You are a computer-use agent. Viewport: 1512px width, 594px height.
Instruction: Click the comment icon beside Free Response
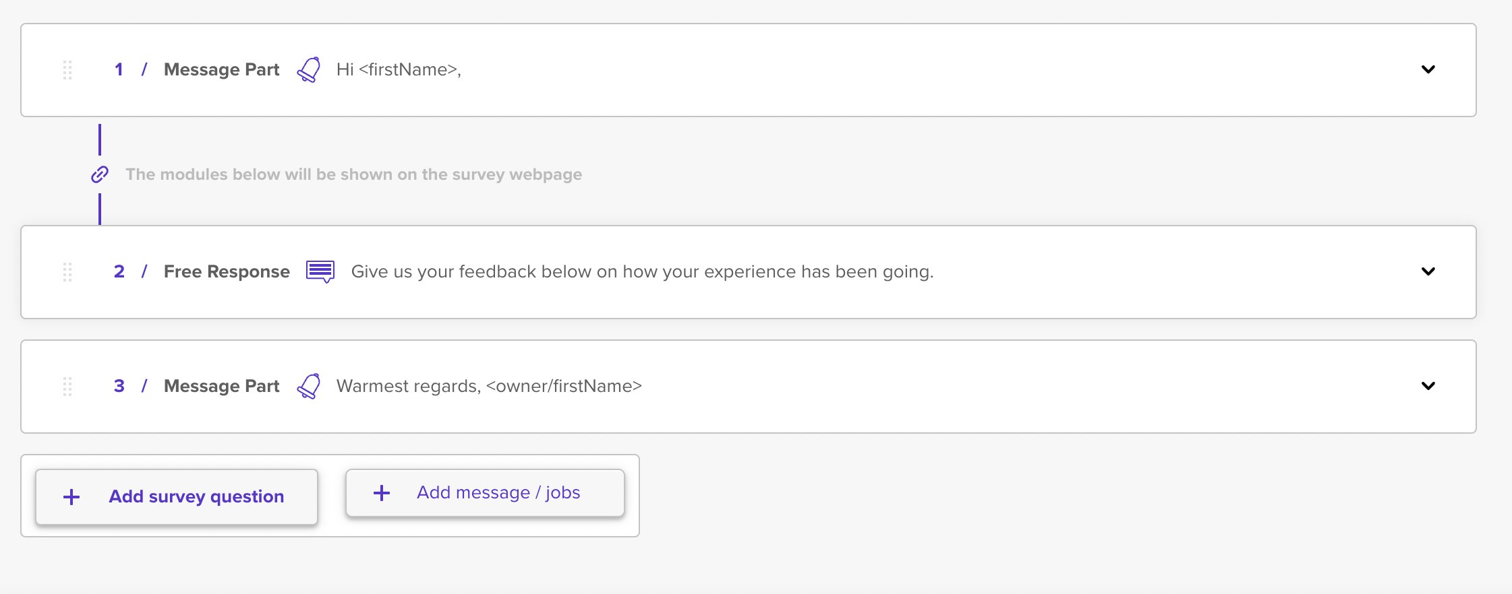point(320,271)
